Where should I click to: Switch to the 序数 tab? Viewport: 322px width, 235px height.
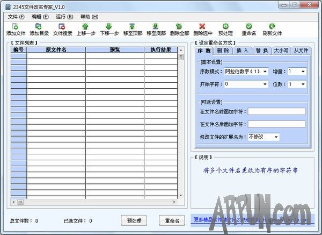coord(204,51)
